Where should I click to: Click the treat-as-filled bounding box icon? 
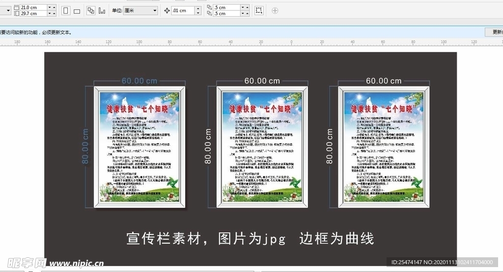[x=259, y=10]
